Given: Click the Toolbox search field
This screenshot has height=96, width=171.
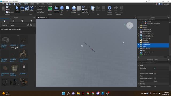Looking at the screenshot, I should [19, 25].
